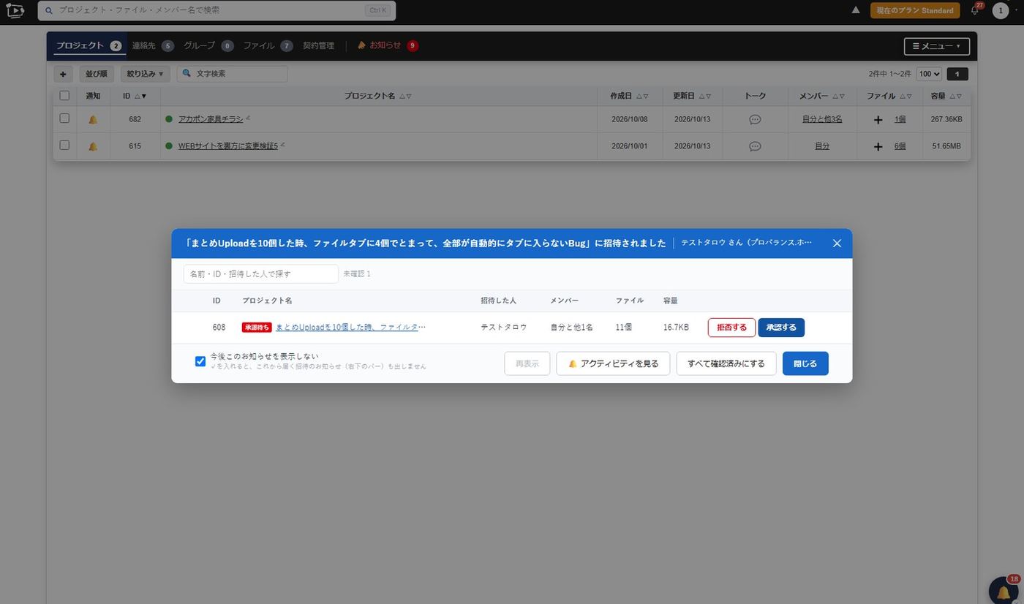Sort by ID column header
This screenshot has height=604, width=1024.
135,96
